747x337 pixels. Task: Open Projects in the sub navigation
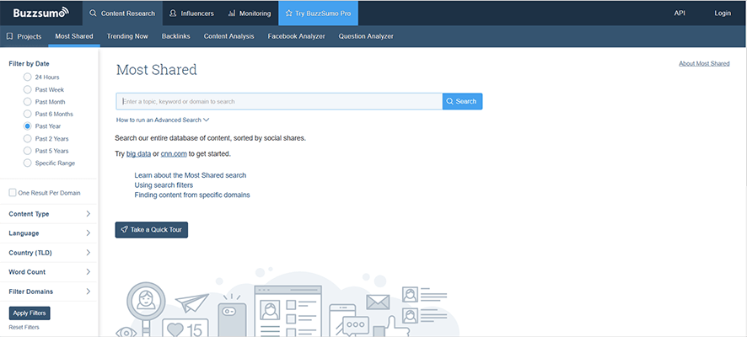[24, 36]
